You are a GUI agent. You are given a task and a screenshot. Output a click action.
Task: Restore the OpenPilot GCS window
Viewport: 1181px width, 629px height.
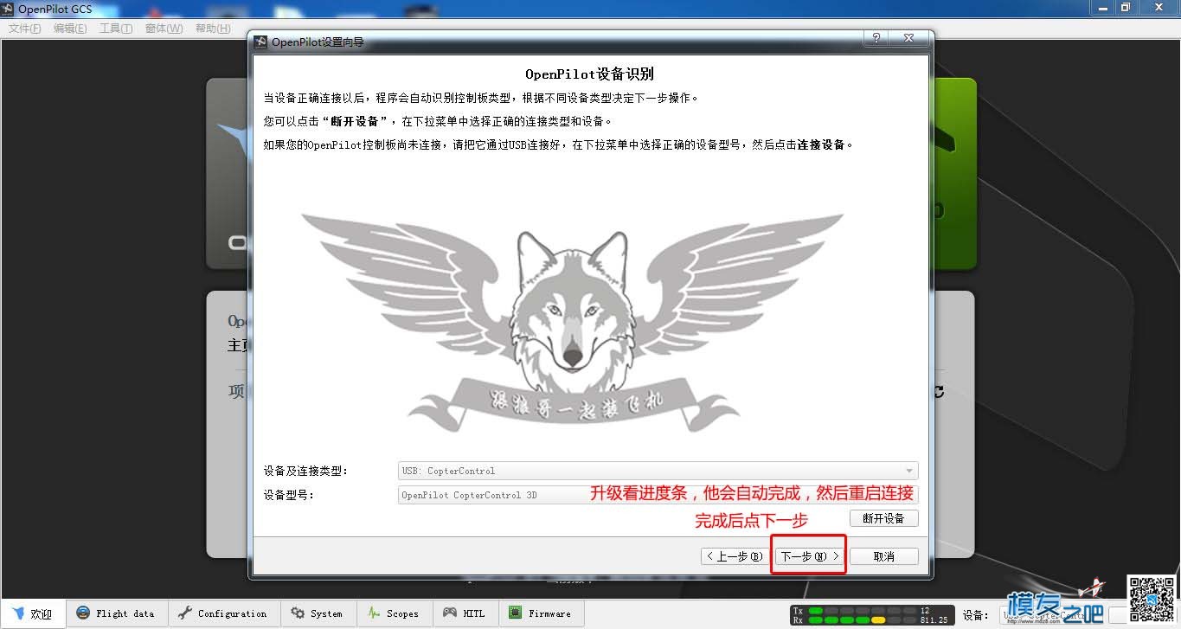1126,7
